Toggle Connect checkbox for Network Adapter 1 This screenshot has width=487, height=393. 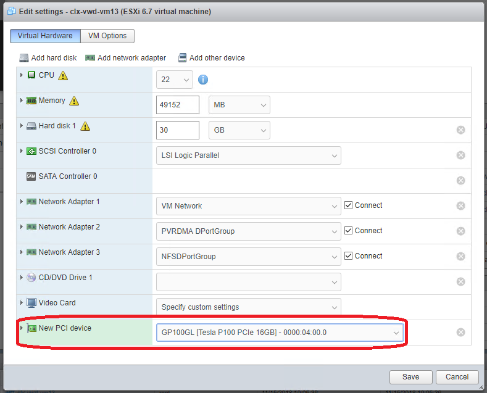point(349,205)
